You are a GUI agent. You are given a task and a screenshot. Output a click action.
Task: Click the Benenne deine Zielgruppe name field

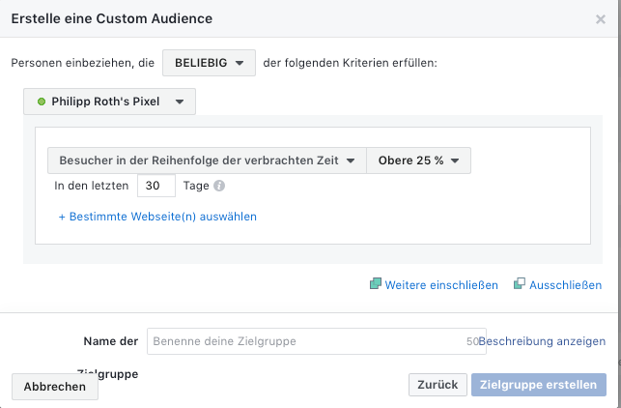coord(317,341)
